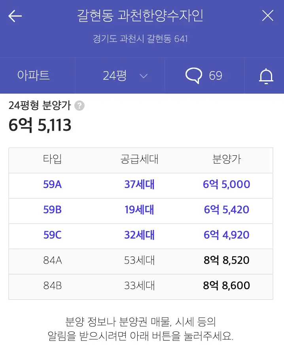The image size is (284, 354).
Task: Click the 37세대 supply count
Action: (139, 185)
